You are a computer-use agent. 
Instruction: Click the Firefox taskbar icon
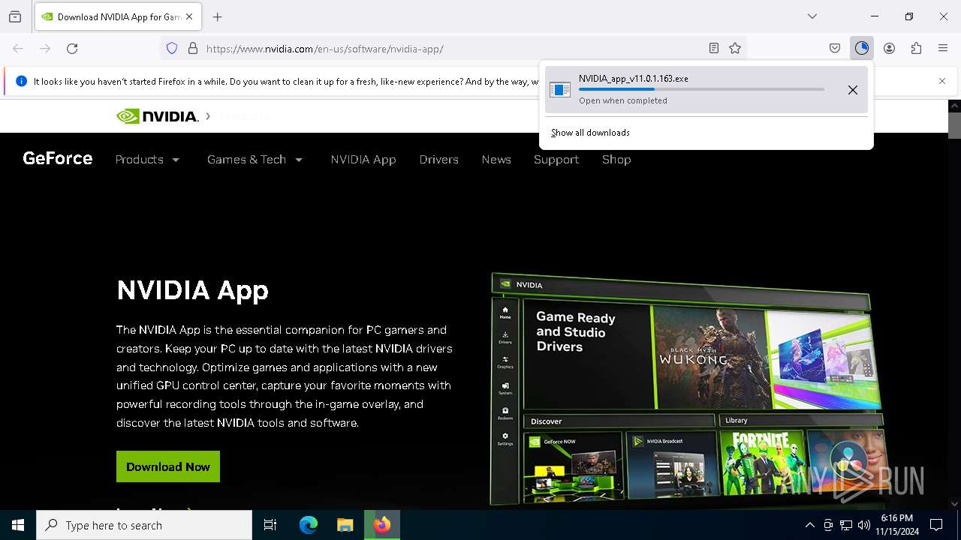[x=382, y=525]
